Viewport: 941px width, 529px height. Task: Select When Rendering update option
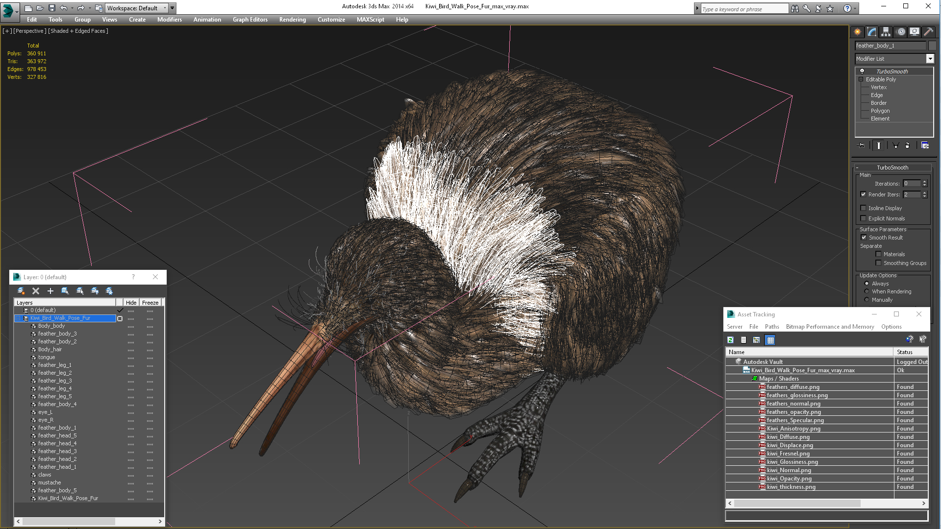(867, 291)
